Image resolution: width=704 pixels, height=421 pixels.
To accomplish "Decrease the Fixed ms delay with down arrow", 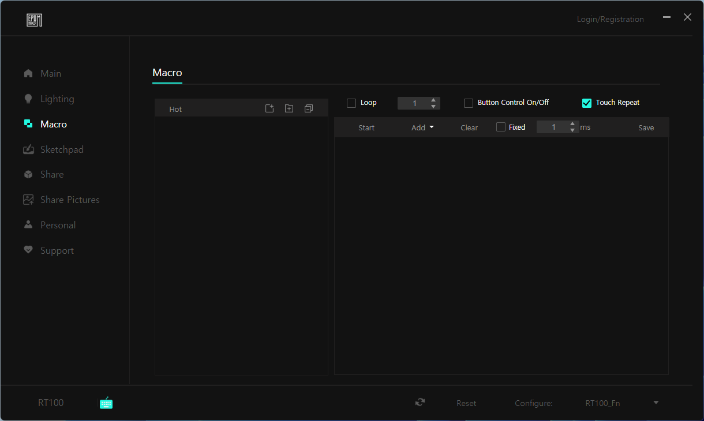I will coord(572,130).
